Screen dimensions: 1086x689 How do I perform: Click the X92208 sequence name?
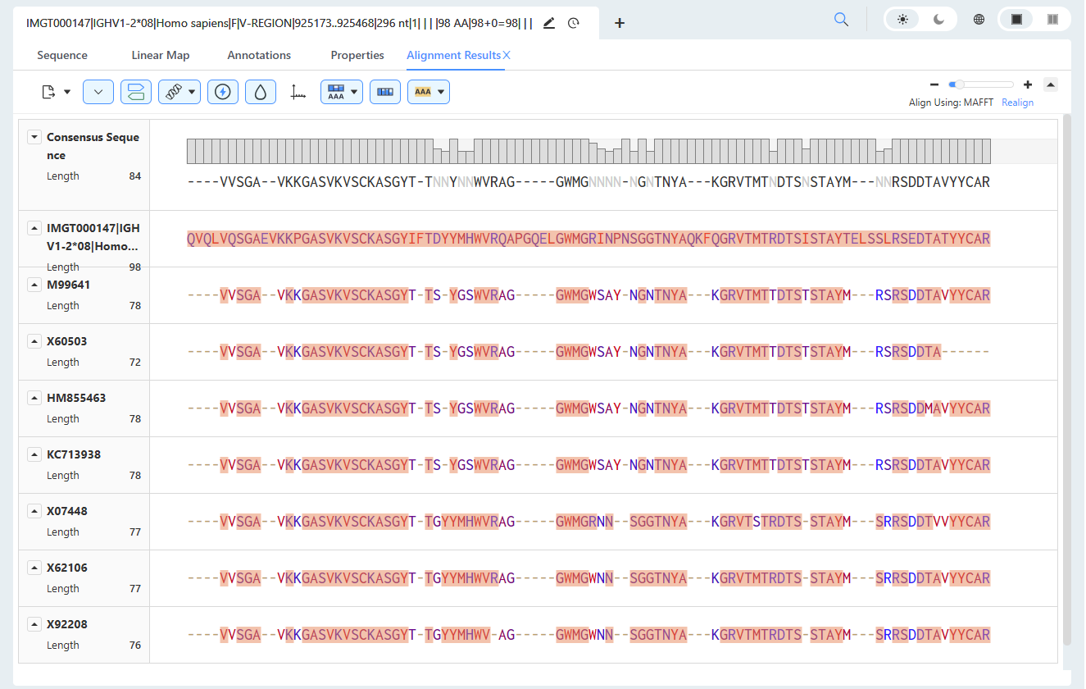tap(67, 624)
